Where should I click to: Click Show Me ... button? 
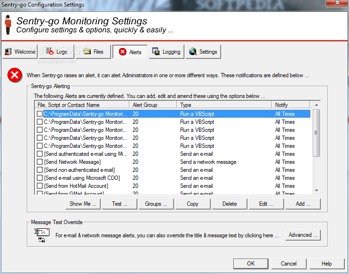83,204
